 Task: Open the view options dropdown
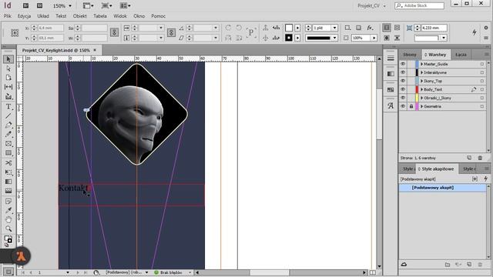[88, 5]
